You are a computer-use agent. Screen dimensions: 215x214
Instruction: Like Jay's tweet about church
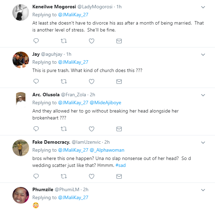92,81
